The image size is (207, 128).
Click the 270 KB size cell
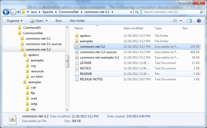(195, 47)
